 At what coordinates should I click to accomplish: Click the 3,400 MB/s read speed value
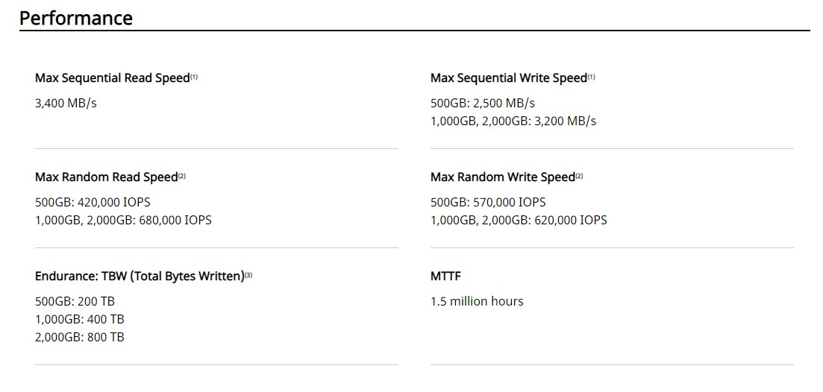point(66,104)
